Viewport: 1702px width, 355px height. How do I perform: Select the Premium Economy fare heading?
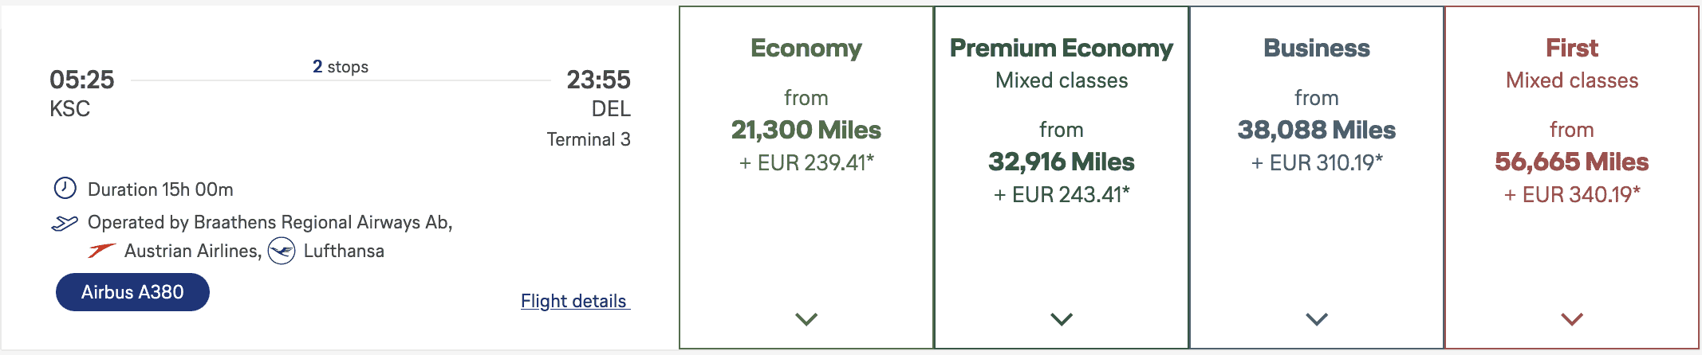pos(1062,49)
